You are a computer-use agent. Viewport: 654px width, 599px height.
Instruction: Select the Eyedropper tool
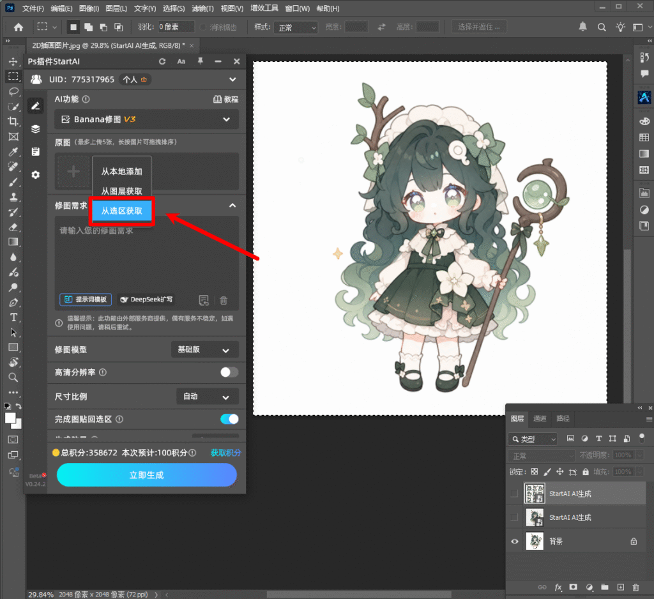click(13, 152)
